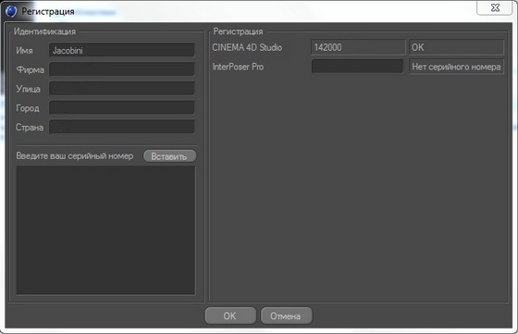This screenshot has height=334, width=518.
Task: Click the 'Идентификация' group heading
Action: point(44,31)
